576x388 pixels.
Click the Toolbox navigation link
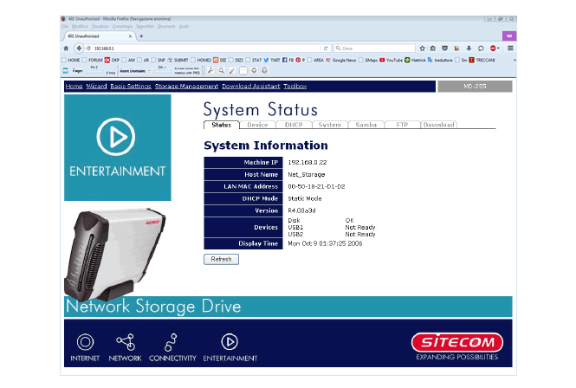294,87
